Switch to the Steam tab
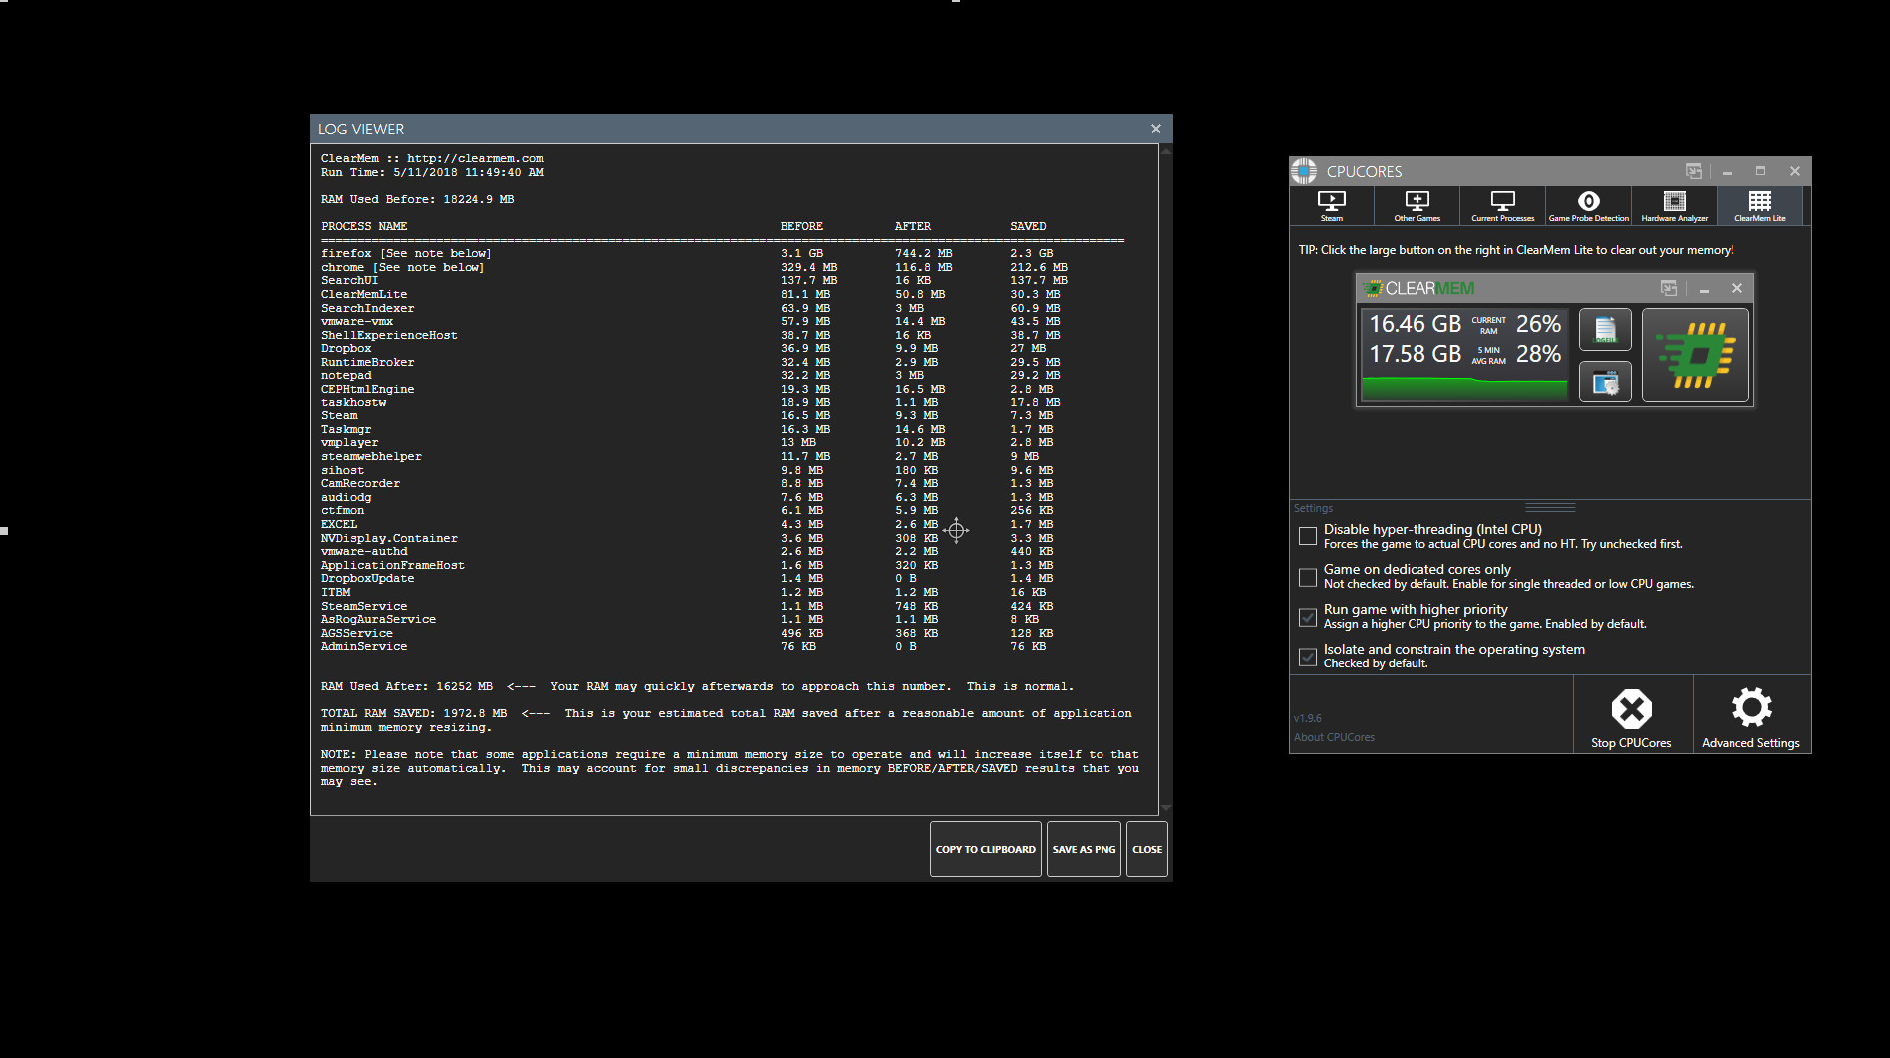 (x=1332, y=205)
